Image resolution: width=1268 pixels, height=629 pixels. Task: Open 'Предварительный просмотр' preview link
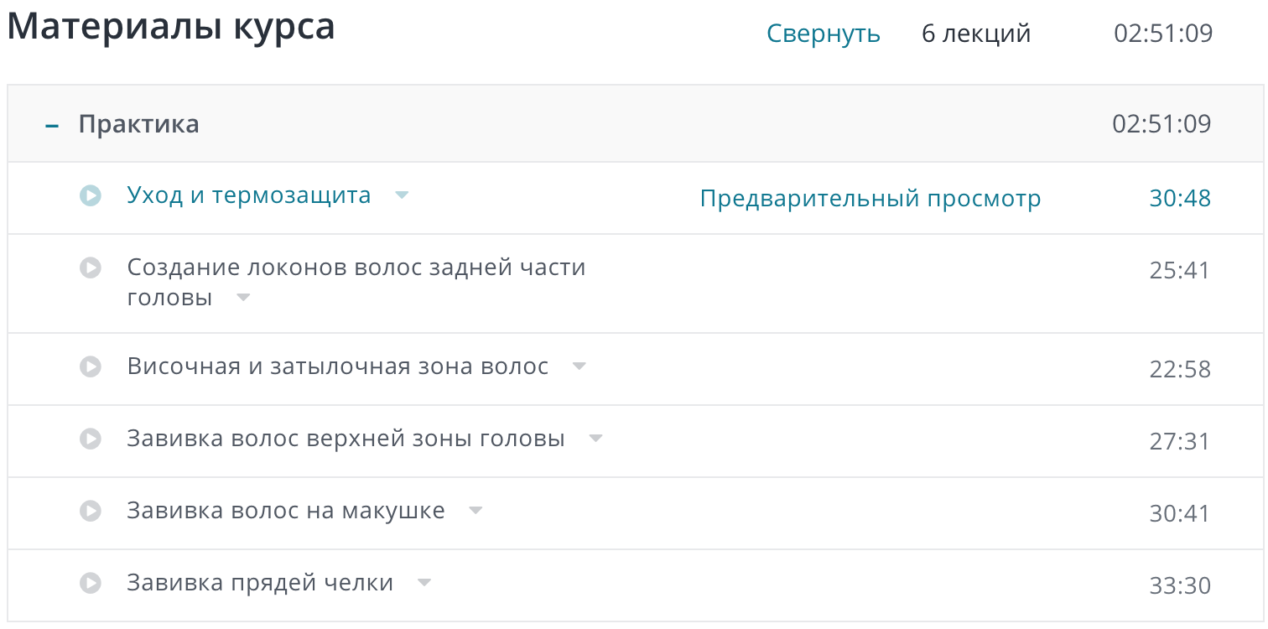click(x=870, y=199)
